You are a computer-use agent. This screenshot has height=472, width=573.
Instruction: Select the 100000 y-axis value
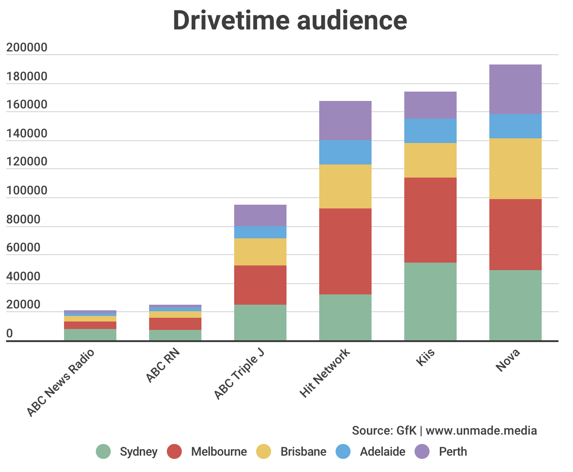coord(27,190)
